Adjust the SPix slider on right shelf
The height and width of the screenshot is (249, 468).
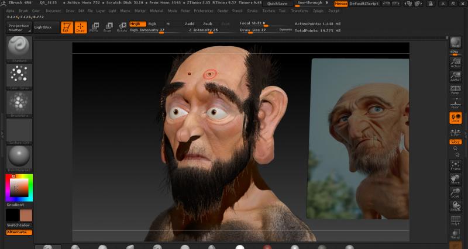click(456, 53)
